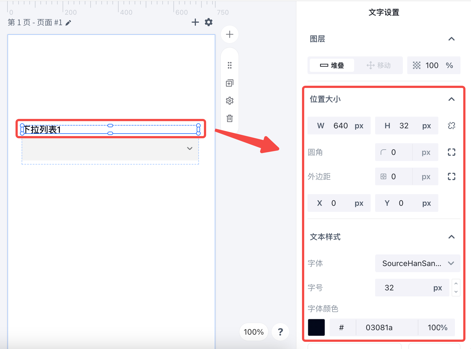Screen dimensions: 471x349
Task: Collapse the 图层 section
Action: 452,39
